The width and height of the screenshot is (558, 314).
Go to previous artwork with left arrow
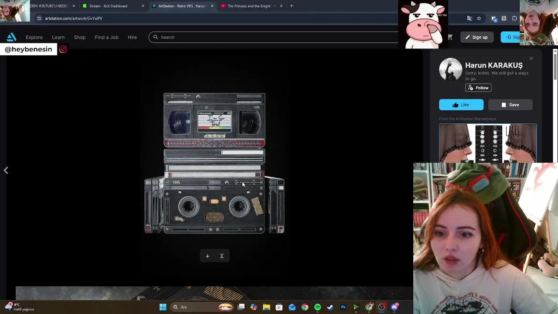point(6,171)
